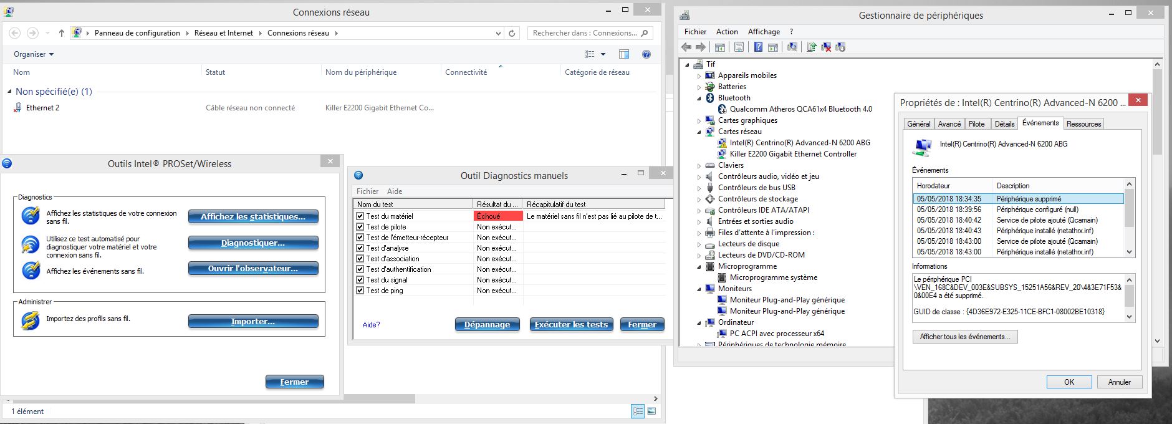Uncheck Test du matériel checkbox
1172x424 pixels.
pos(360,216)
